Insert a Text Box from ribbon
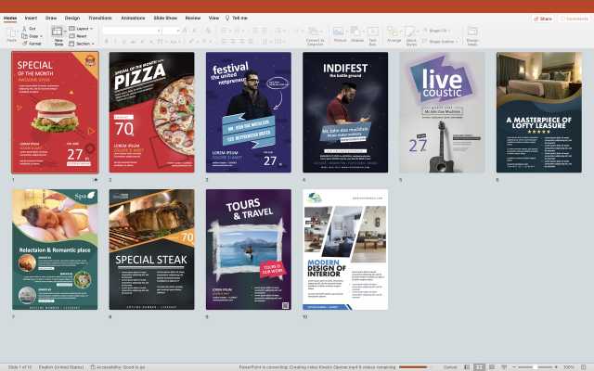 tap(372, 33)
